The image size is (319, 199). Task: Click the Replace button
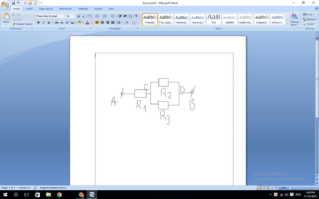309,19
